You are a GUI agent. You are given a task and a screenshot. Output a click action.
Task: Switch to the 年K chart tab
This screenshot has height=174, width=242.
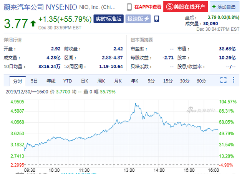coord(134,81)
